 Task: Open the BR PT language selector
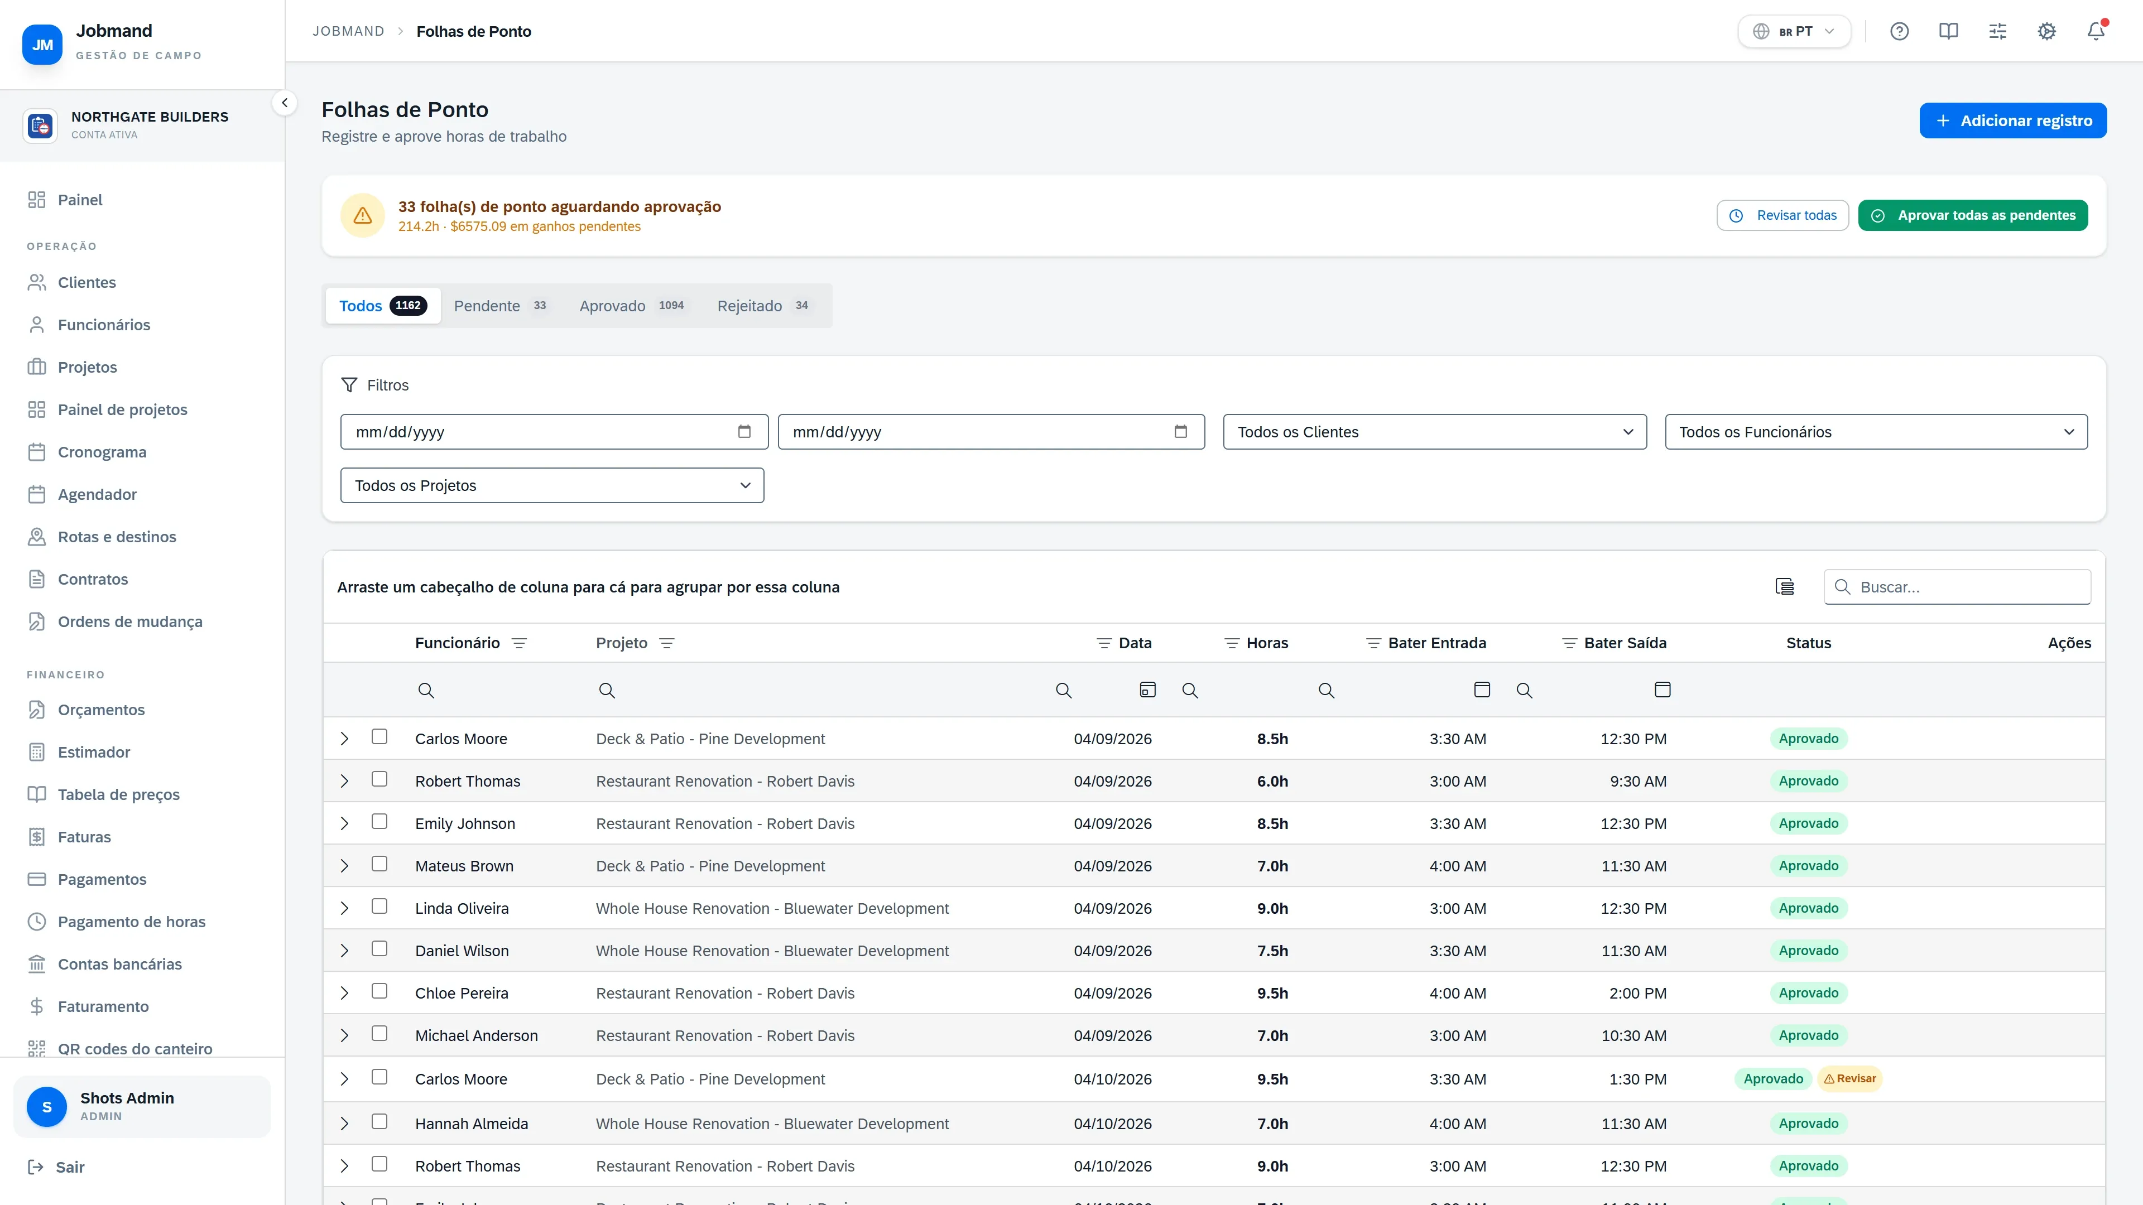[x=1794, y=32]
